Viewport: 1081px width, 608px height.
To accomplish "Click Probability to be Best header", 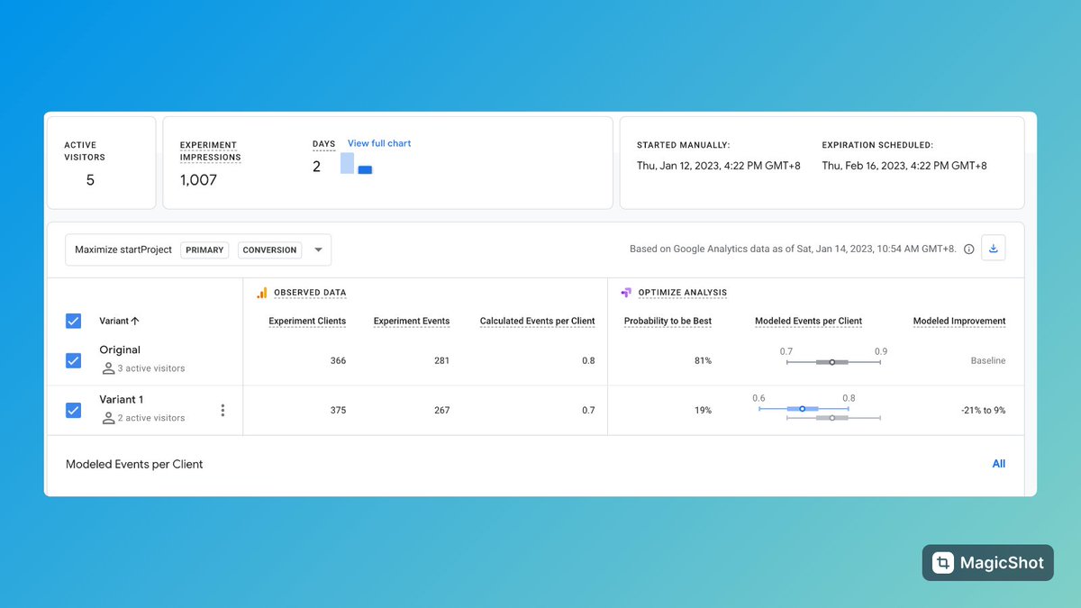I will pos(668,321).
